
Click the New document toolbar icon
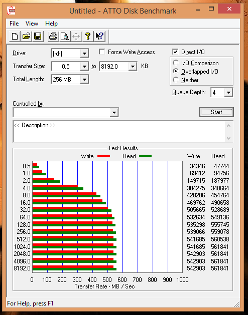(x=15, y=37)
